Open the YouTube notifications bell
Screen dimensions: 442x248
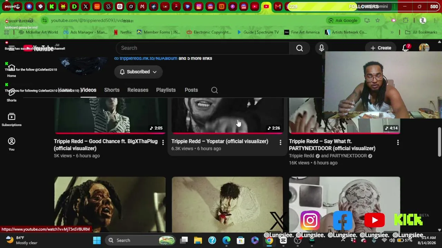[x=406, y=48]
